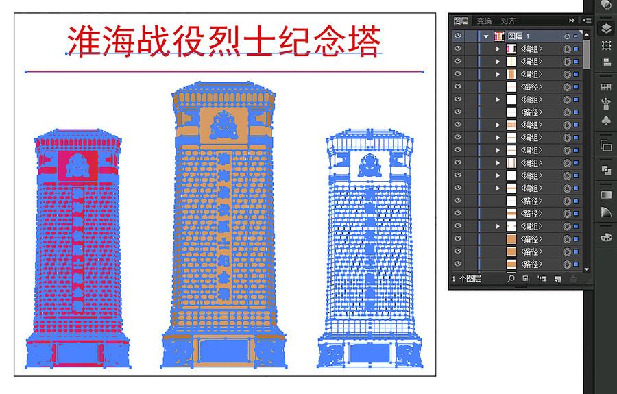
Task: Click pink thumbnail of topmost 编组
Action: 511,49
